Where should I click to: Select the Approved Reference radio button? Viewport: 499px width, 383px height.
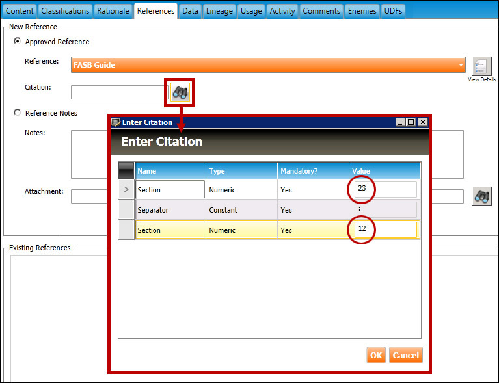click(18, 42)
